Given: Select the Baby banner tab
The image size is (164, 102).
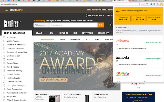Looking at the screenshot, I should [97, 40].
